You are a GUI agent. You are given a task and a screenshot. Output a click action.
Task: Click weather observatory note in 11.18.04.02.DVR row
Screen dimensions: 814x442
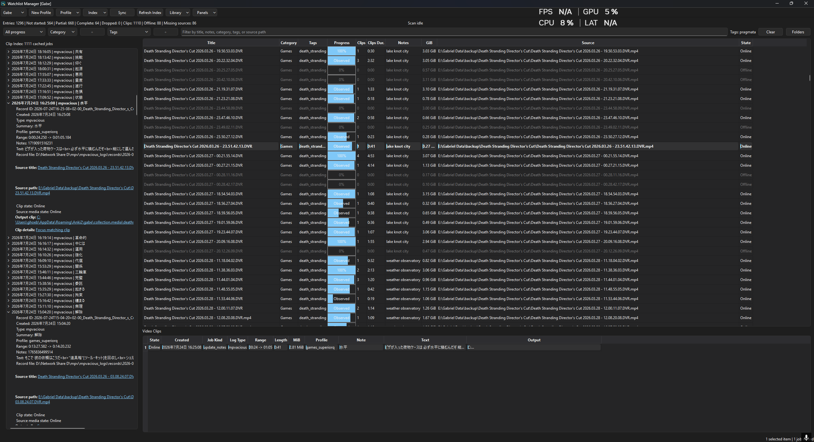click(x=403, y=261)
